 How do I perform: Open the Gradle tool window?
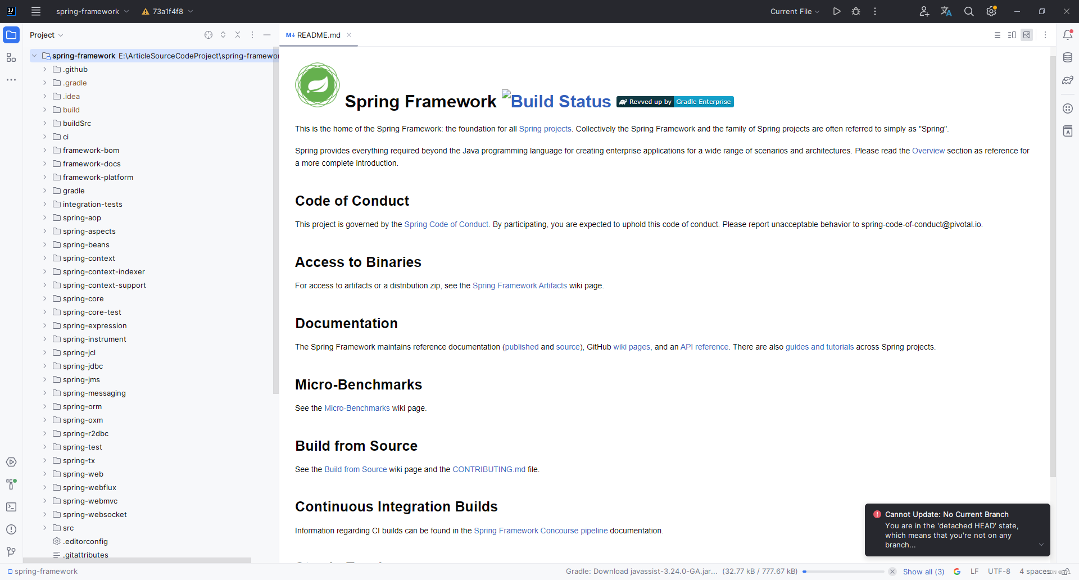click(x=1068, y=80)
